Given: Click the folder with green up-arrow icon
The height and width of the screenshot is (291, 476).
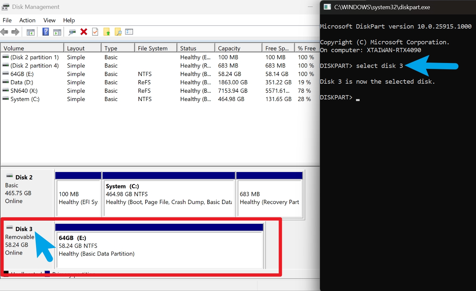Looking at the screenshot, I should [x=107, y=32].
